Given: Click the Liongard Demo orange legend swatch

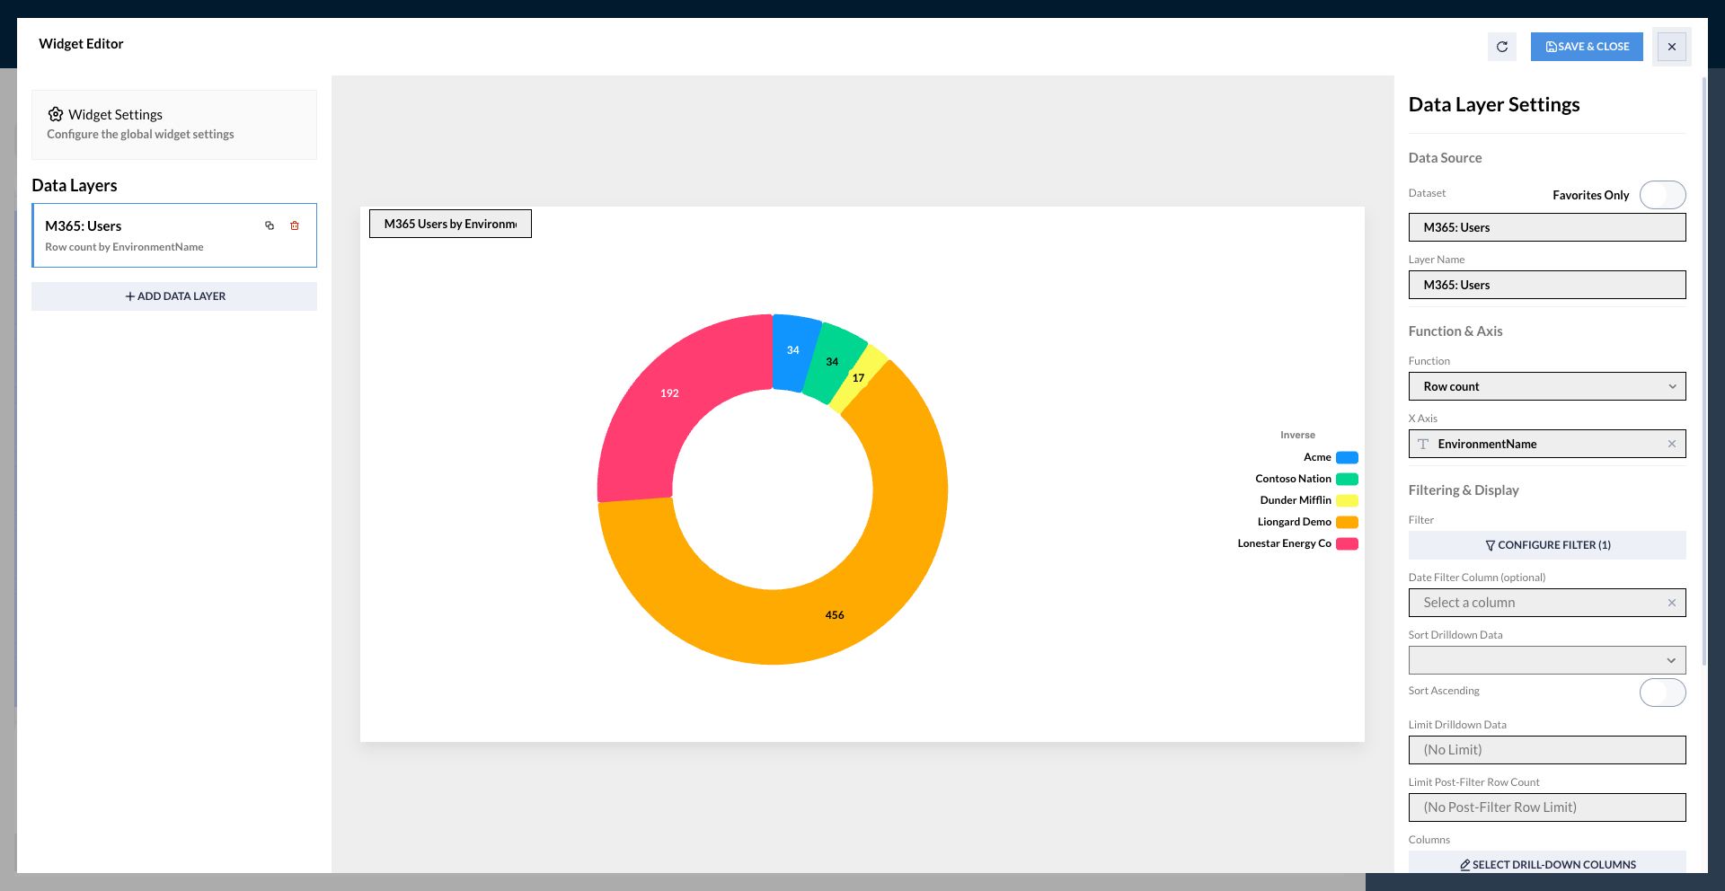Looking at the screenshot, I should tap(1347, 522).
